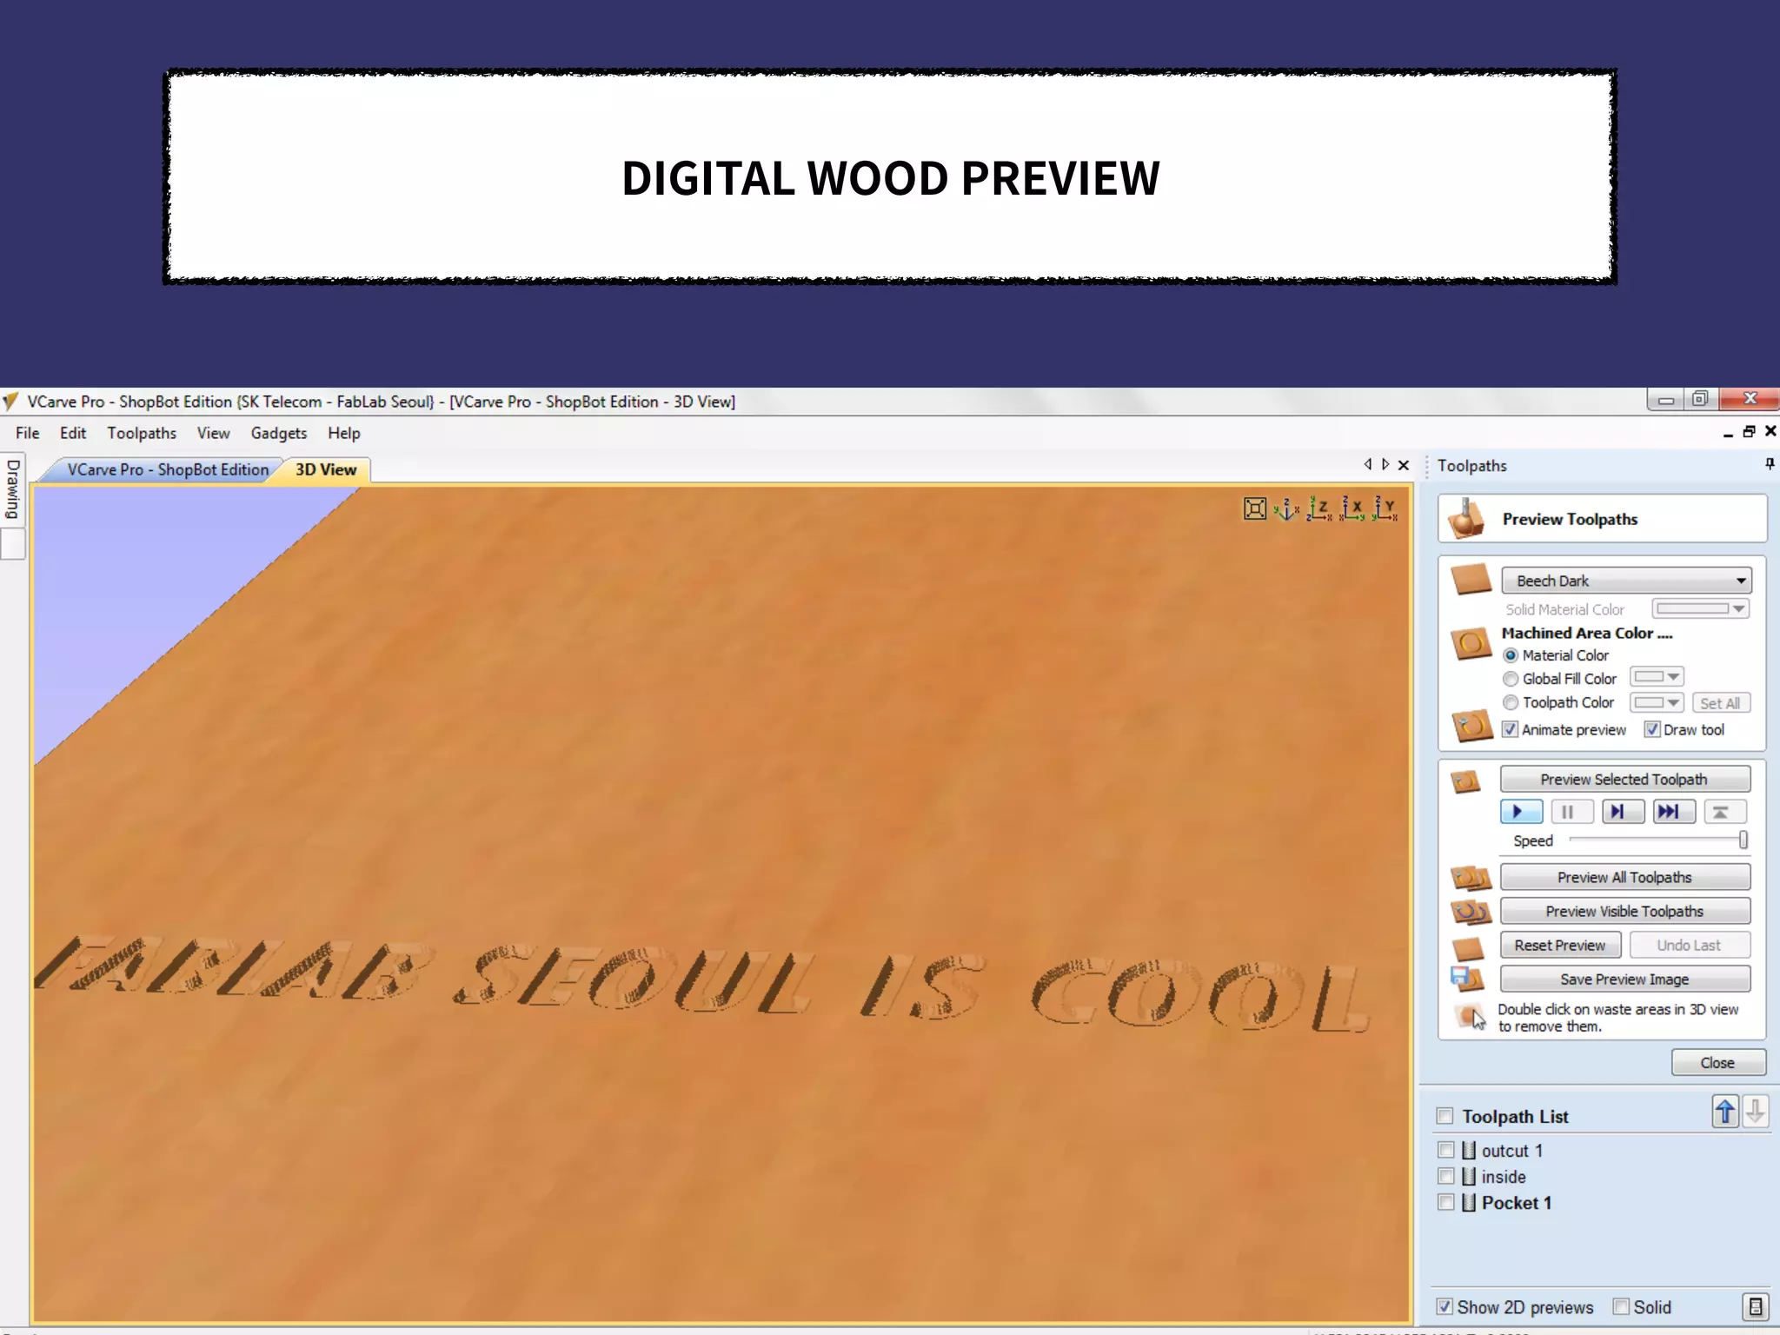Switch to VCarve Pro - ShopBot Edition tab
The image size is (1780, 1335).
click(167, 469)
